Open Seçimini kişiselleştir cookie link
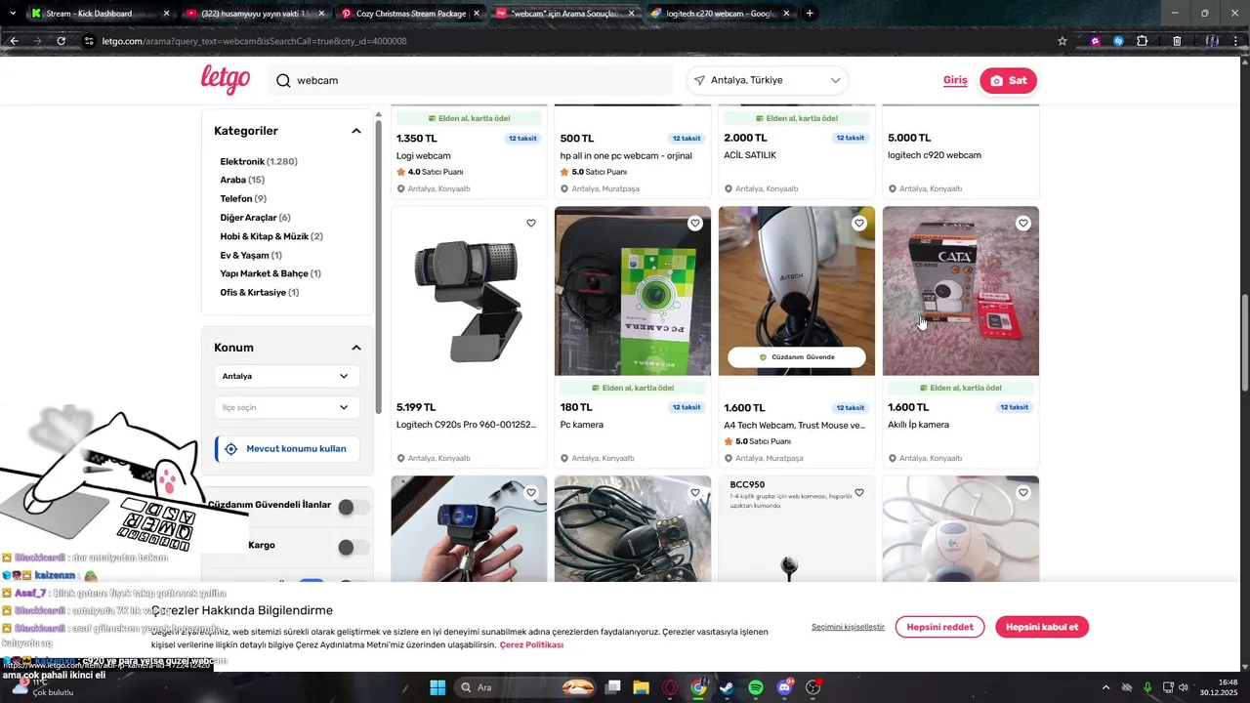The width and height of the screenshot is (1250, 703). [x=848, y=627]
